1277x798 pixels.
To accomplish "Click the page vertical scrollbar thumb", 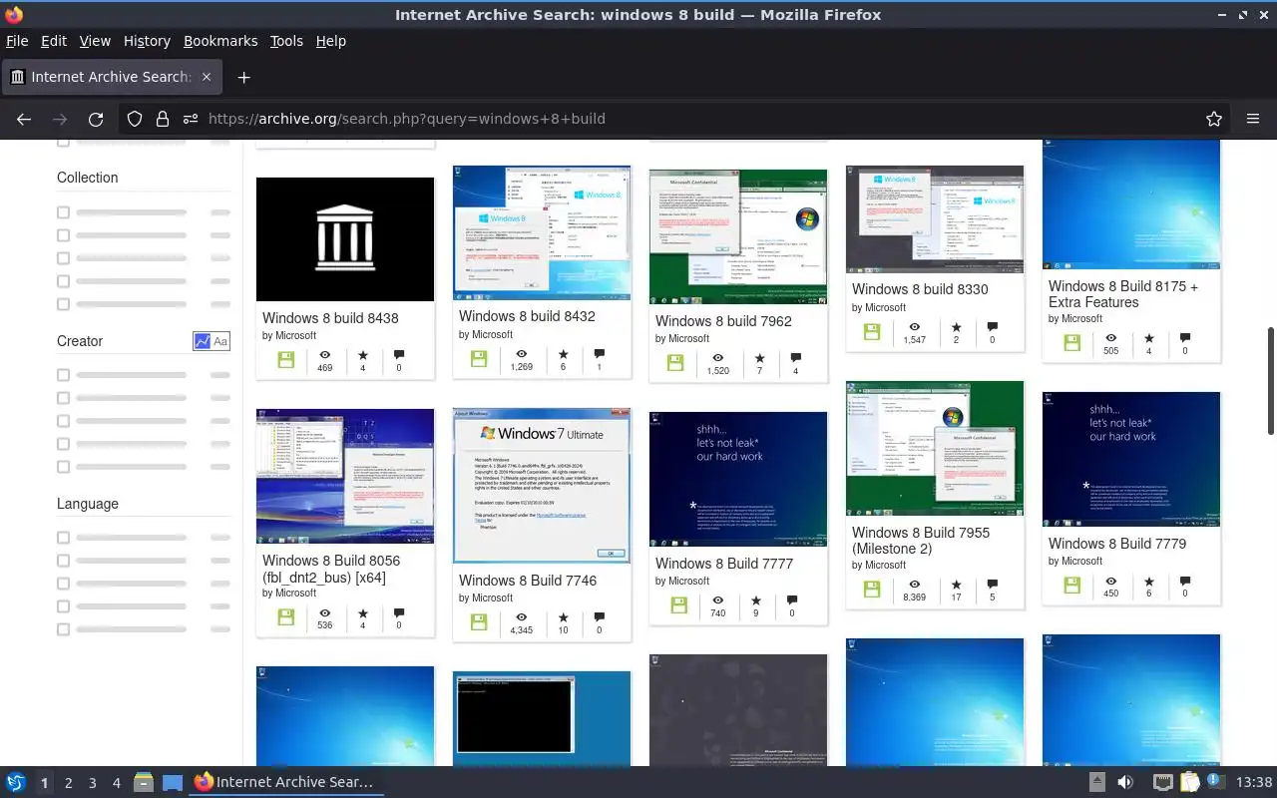I will 1270,380.
